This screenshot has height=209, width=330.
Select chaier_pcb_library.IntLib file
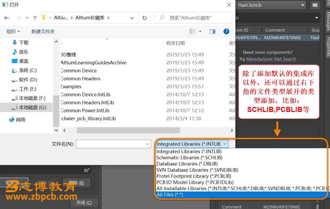(88, 119)
